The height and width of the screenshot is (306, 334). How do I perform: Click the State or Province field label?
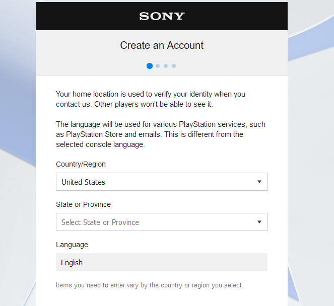pyautogui.click(x=83, y=204)
